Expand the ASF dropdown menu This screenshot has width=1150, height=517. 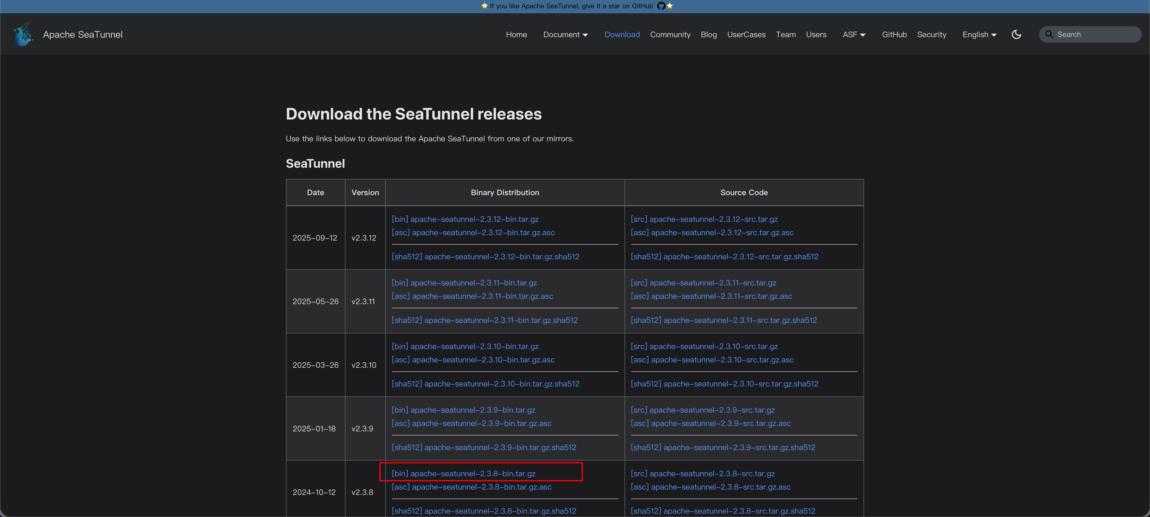(x=854, y=34)
